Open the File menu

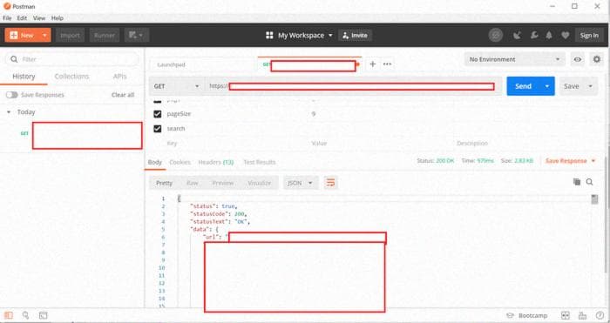coord(7,18)
